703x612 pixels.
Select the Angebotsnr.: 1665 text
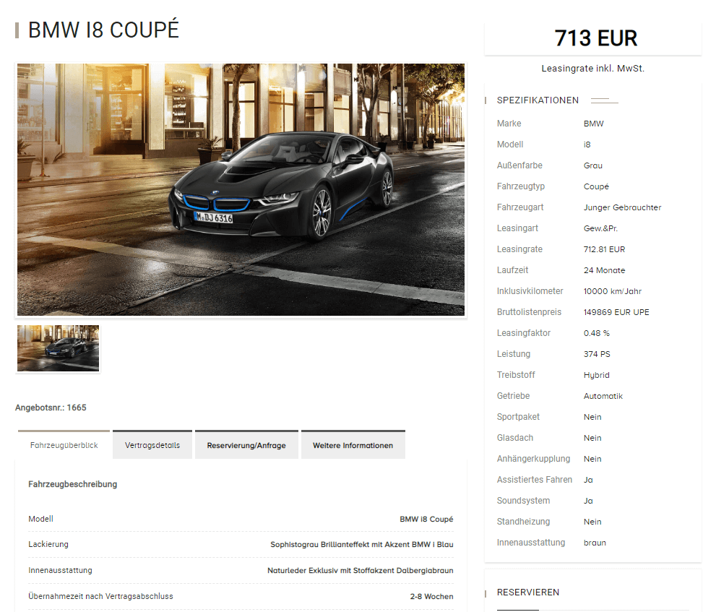[51, 408]
